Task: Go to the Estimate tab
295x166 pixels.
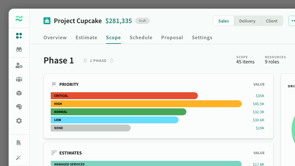Action: (x=86, y=37)
